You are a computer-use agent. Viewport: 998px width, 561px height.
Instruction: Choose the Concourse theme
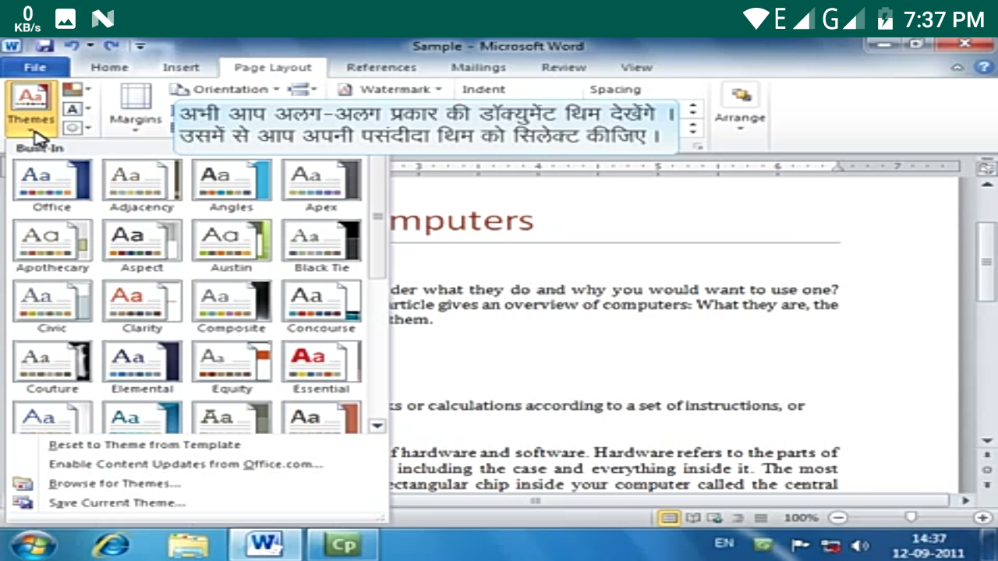pyautogui.click(x=321, y=307)
